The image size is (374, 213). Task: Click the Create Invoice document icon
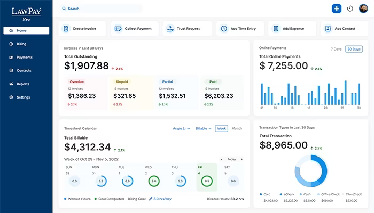(x=66, y=29)
